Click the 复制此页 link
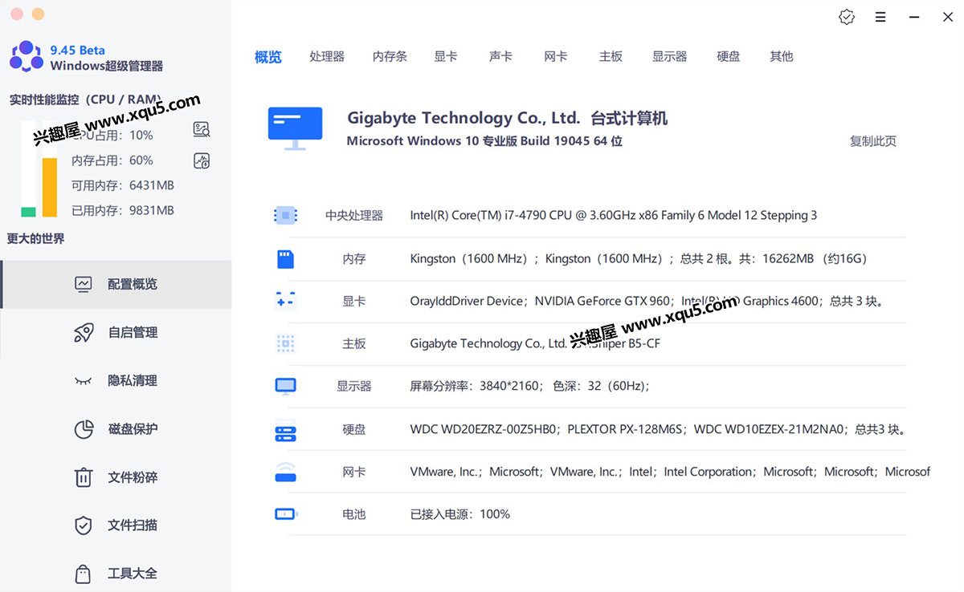Image resolution: width=964 pixels, height=592 pixels. click(x=873, y=141)
